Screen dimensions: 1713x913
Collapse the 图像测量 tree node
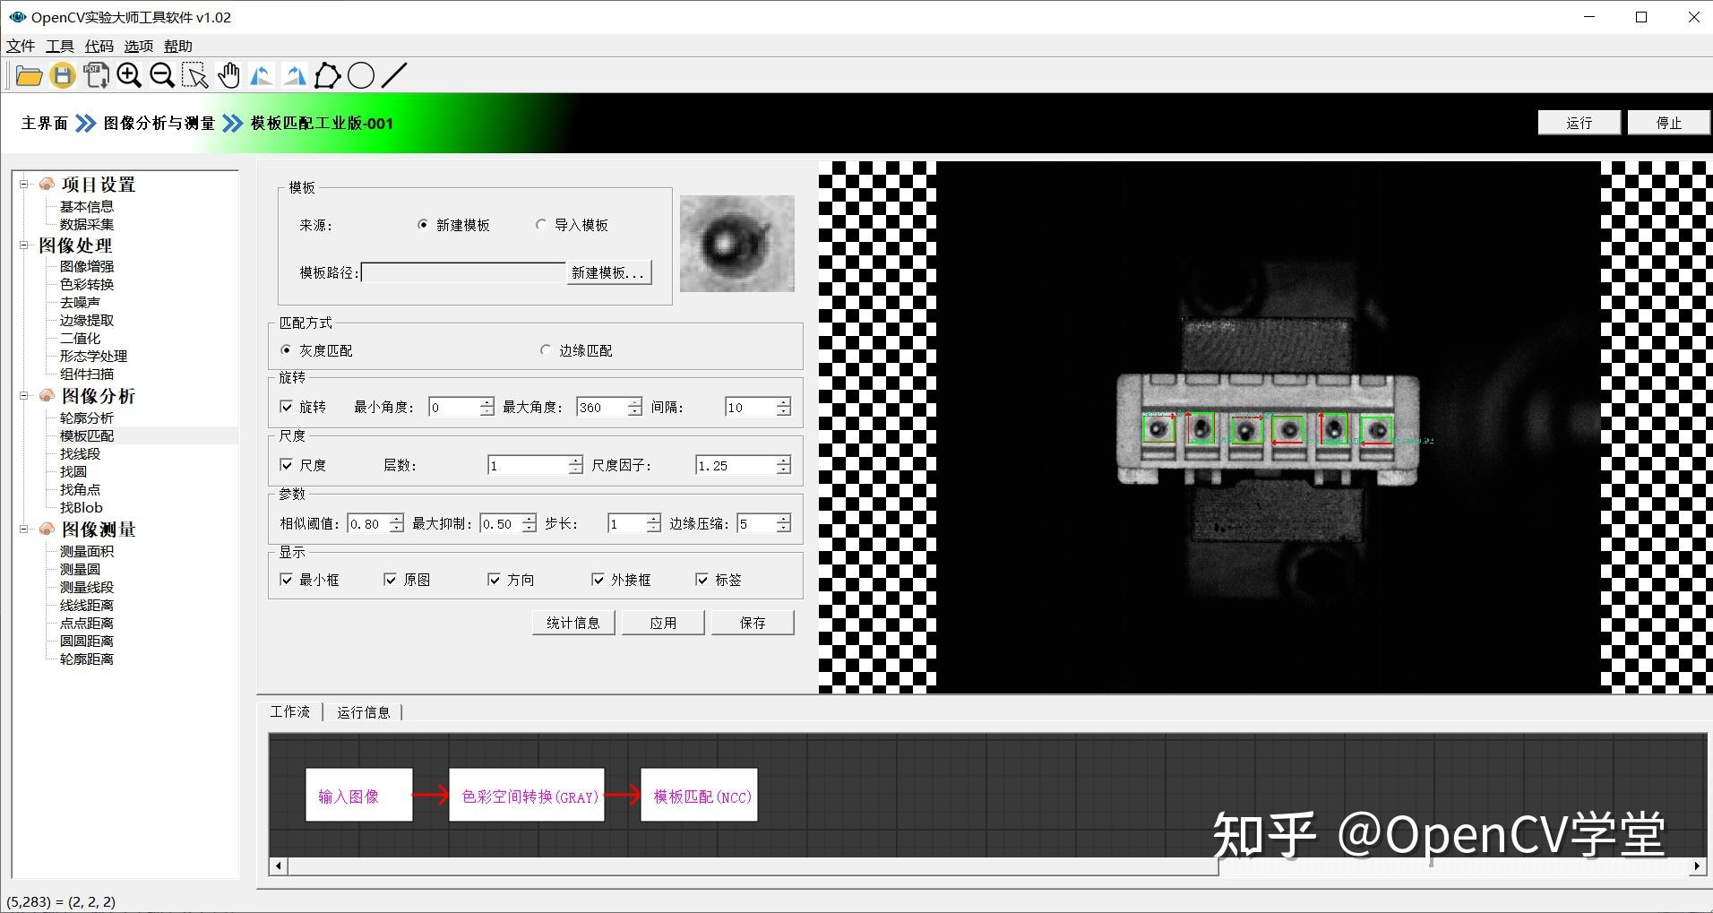[x=22, y=530]
